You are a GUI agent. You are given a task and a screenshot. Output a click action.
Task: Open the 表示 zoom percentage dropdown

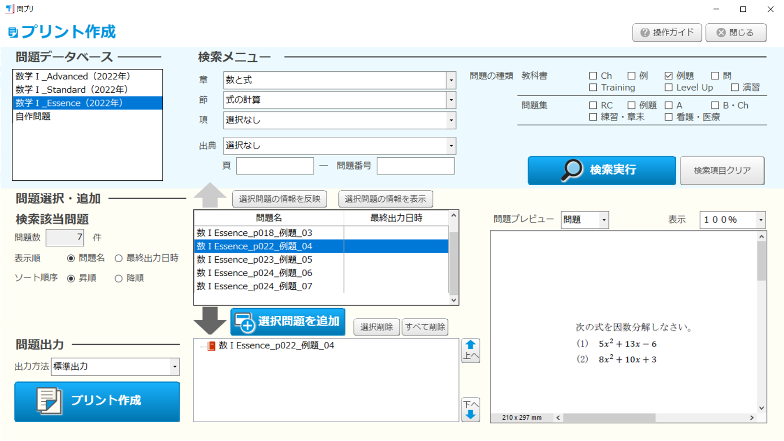click(760, 220)
